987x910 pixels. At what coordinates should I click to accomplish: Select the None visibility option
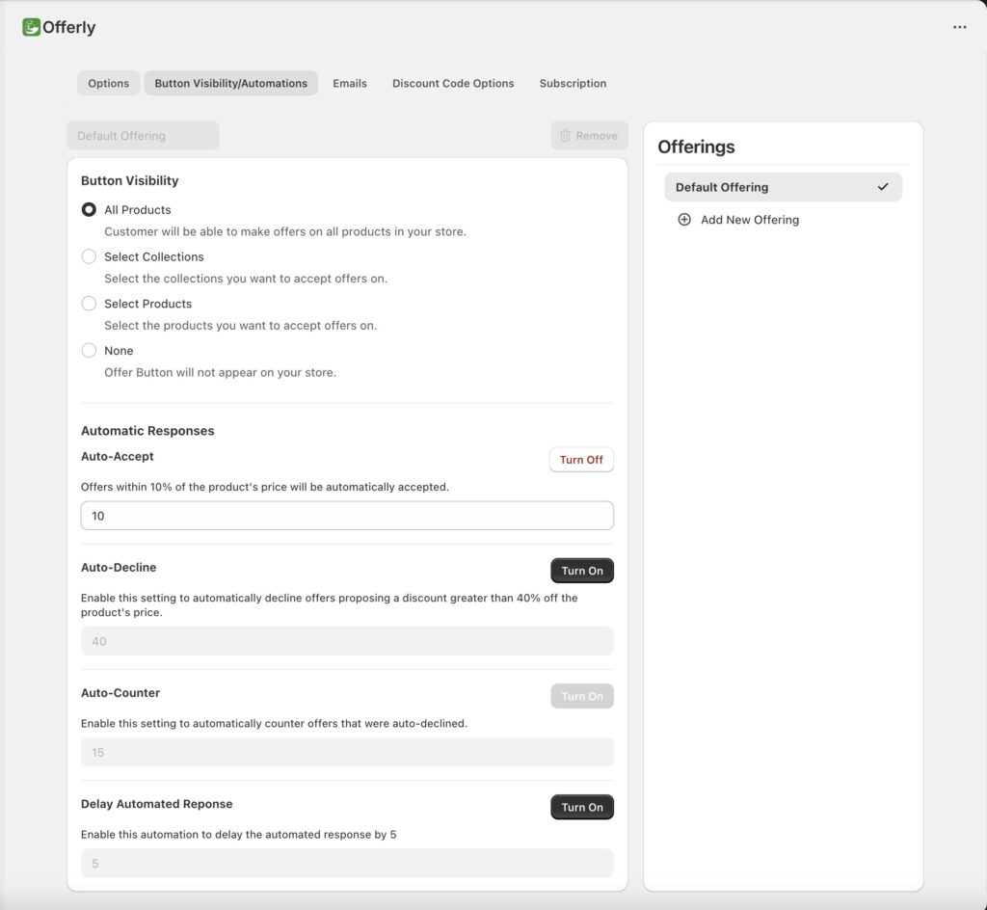89,350
